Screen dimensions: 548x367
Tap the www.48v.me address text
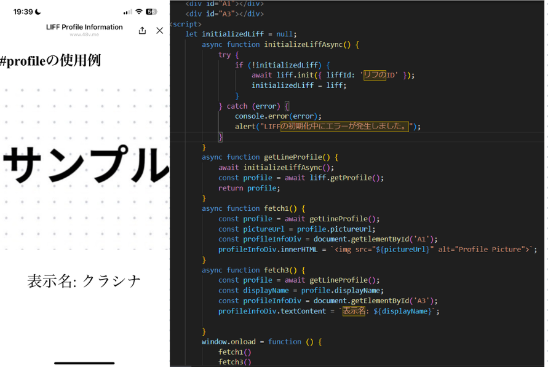pyautogui.click(x=84, y=34)
